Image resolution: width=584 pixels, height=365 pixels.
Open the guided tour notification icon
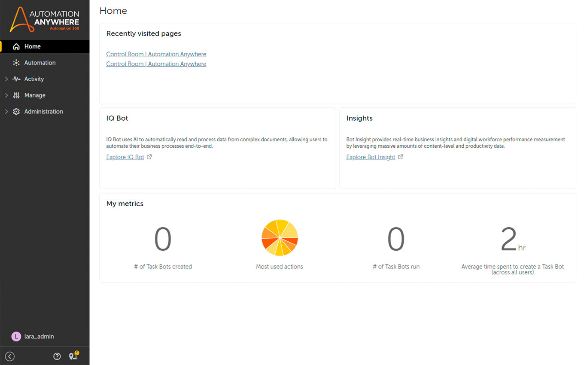(x=73, y=356)
